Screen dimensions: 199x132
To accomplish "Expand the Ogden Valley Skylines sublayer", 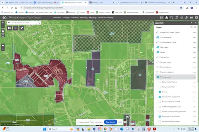I will point(158,82).
